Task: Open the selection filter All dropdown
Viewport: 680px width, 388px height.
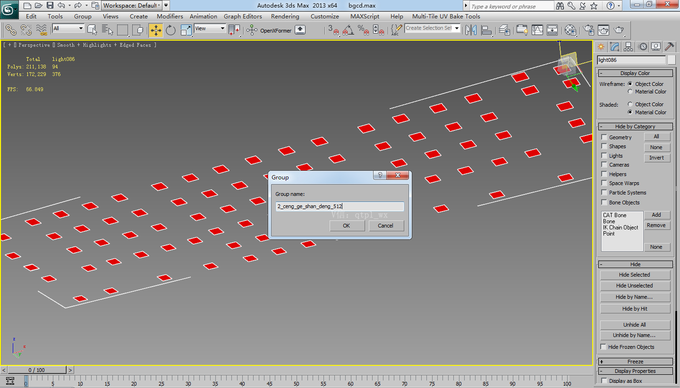Action: click(68, 28)
